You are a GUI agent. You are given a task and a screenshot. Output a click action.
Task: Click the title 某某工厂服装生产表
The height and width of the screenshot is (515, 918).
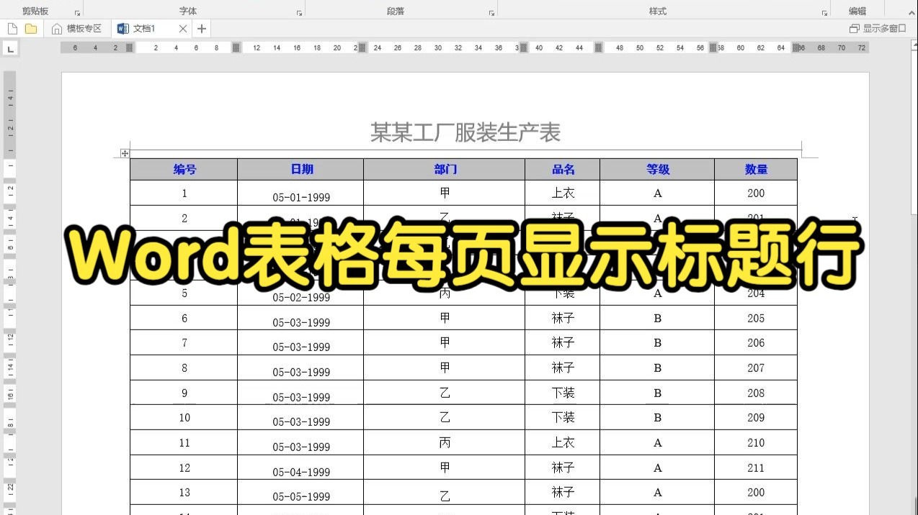click(465, 133)
